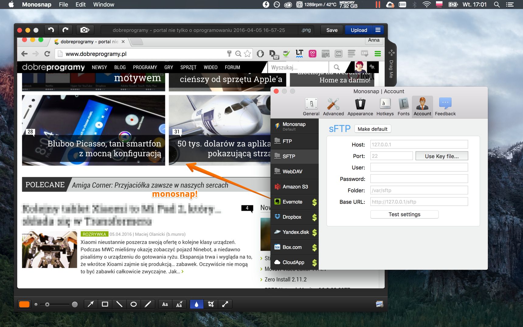Click the Host input field
Screen dimensions: 523x327
tap(419, 144)
